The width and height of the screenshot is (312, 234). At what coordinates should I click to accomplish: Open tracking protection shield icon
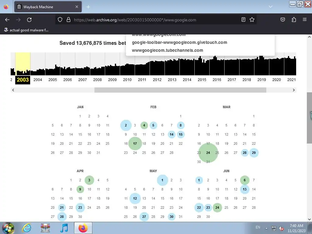[60, 20]
